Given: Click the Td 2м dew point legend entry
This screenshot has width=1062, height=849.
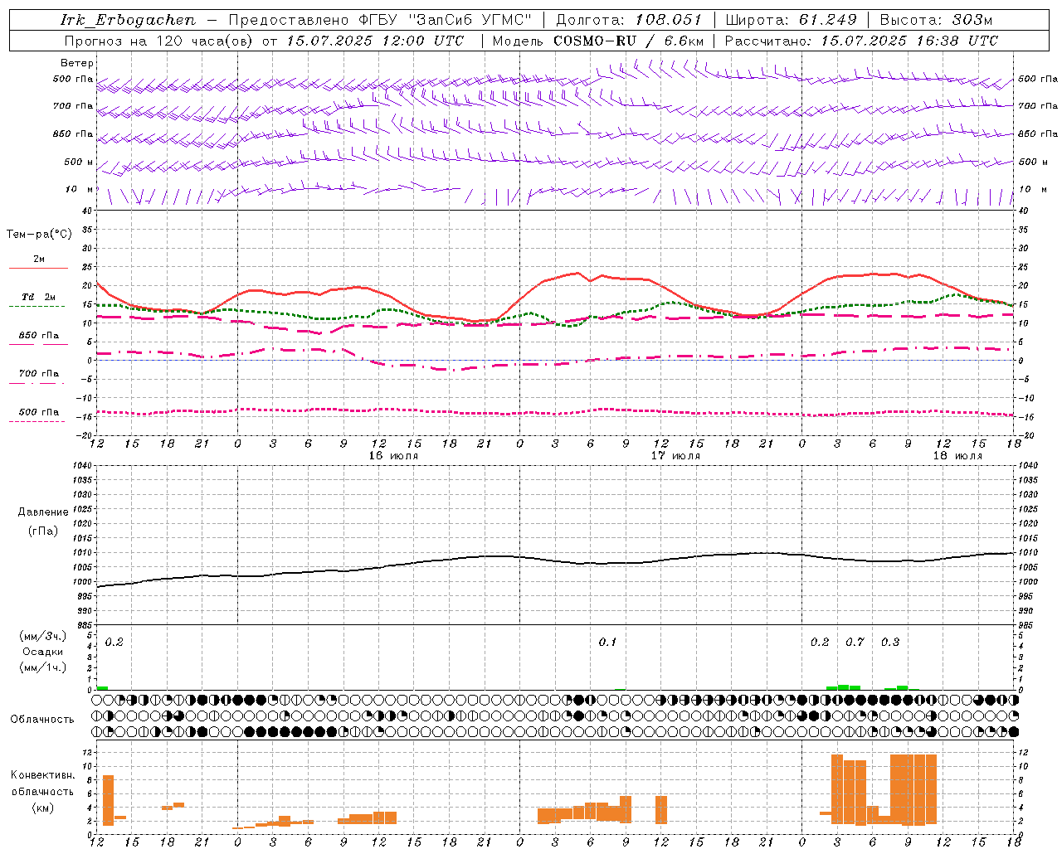Looking at the screenshot, I should (x=38, y=297).
